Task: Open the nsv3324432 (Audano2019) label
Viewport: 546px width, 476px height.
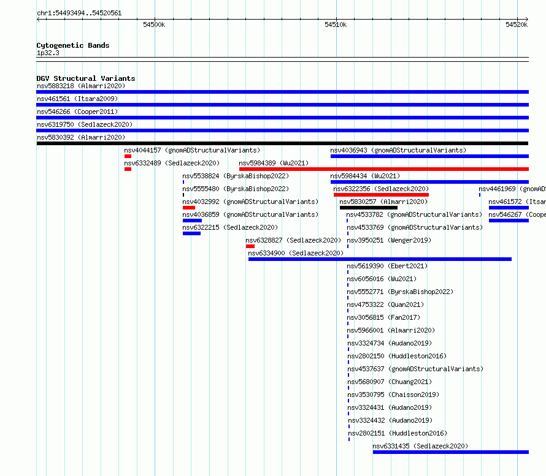Action: pyautogui.click(x=390, y=420)
